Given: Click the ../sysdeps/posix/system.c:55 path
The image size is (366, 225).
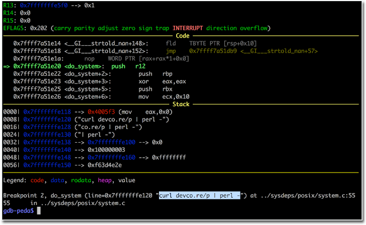Looking at the screenshot, I should (x=308, y=195).
